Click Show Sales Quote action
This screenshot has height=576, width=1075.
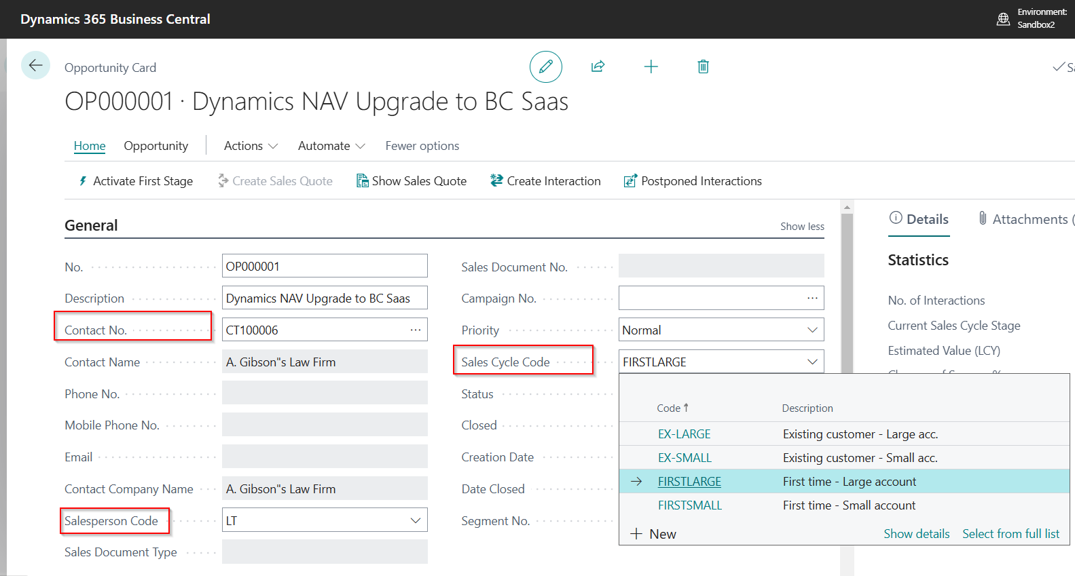412,181
